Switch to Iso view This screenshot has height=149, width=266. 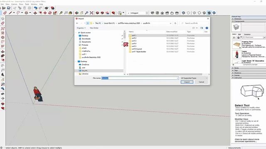click(x=153, y=13)
